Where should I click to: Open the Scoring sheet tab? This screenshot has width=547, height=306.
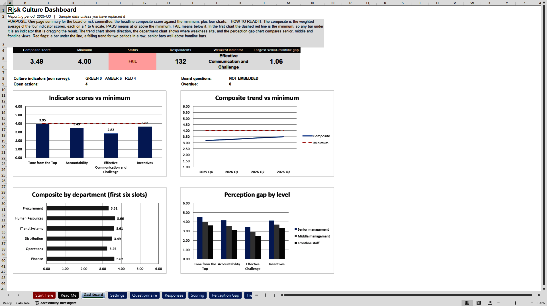[197, 295]
